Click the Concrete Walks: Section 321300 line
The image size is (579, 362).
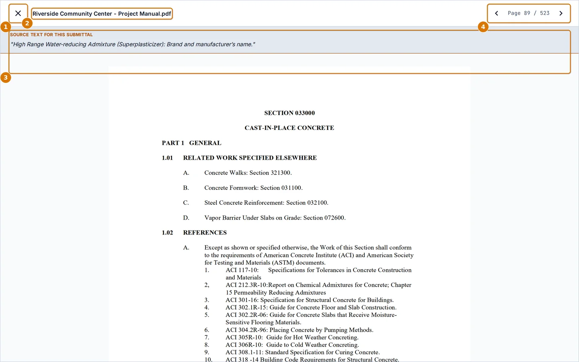coord(248,173)
